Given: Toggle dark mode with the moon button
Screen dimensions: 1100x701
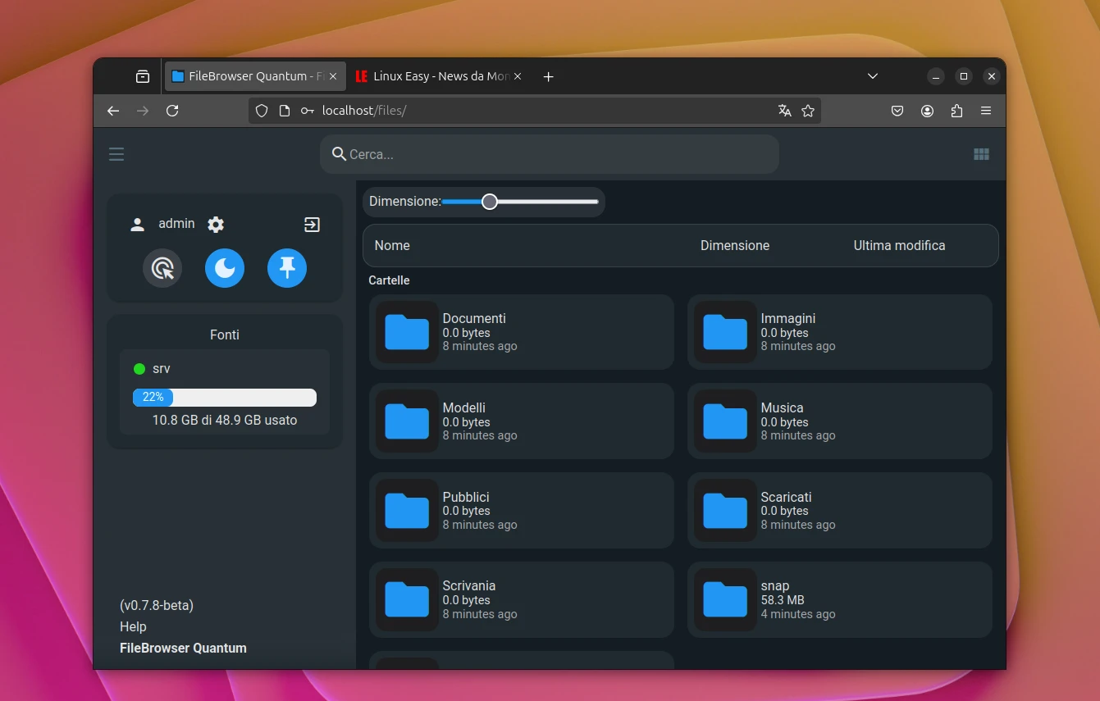Looking at the screenshot, I should click(224, 268).
